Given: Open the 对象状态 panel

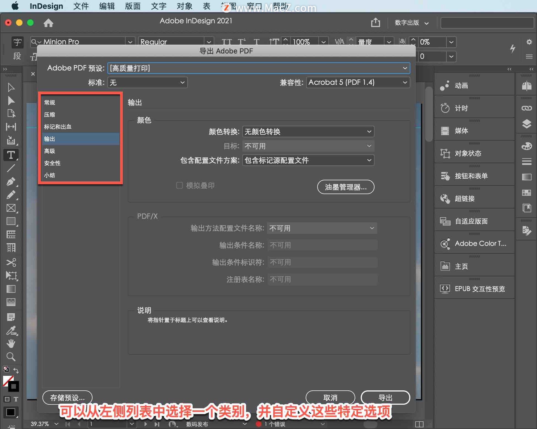Looking at the screenshot, I should coord(474,153).
